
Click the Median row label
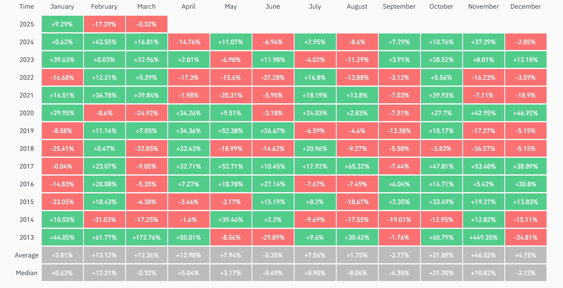[x=27, y=273]
